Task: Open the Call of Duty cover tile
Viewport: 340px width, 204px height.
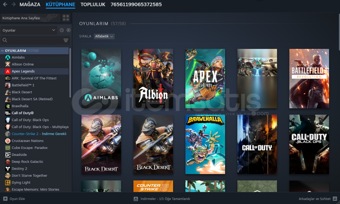Action: [257, 145]
